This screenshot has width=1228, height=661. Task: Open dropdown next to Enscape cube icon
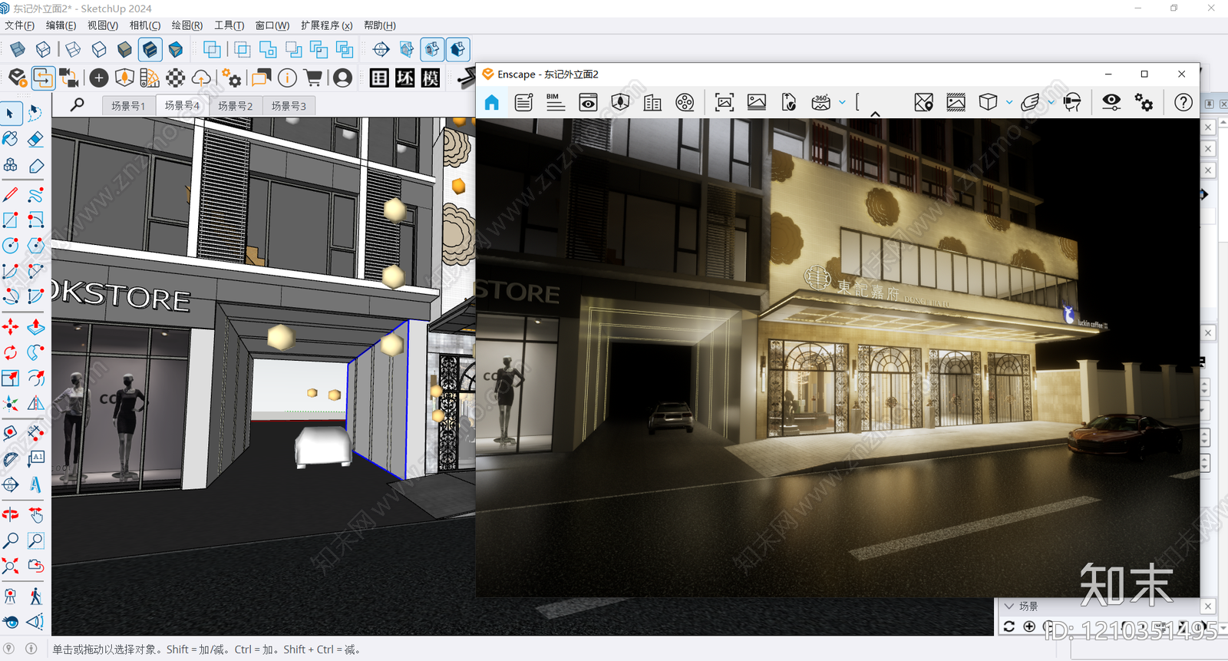tap(1008, 102)
